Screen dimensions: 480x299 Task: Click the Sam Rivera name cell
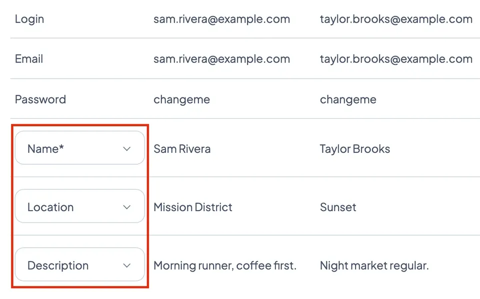coord(182,149)
